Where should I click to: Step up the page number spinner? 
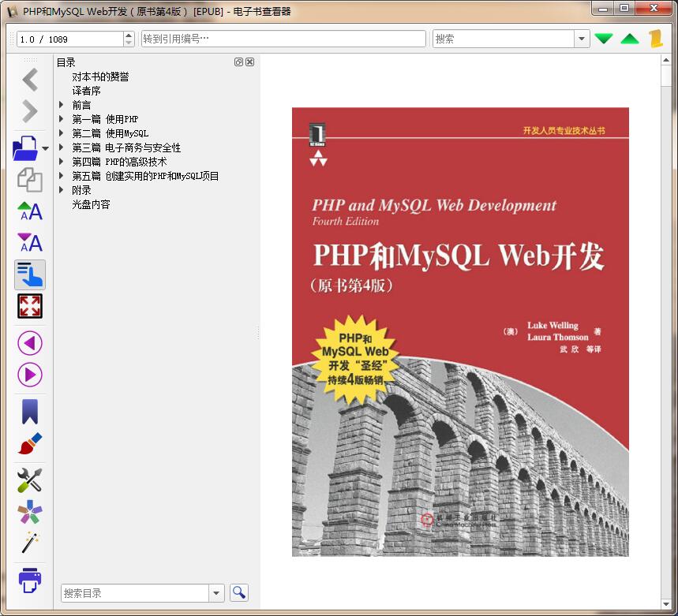click(129, 33)
